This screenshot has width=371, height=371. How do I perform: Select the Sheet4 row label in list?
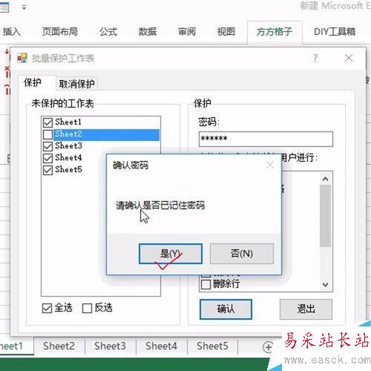pos(68,158)
